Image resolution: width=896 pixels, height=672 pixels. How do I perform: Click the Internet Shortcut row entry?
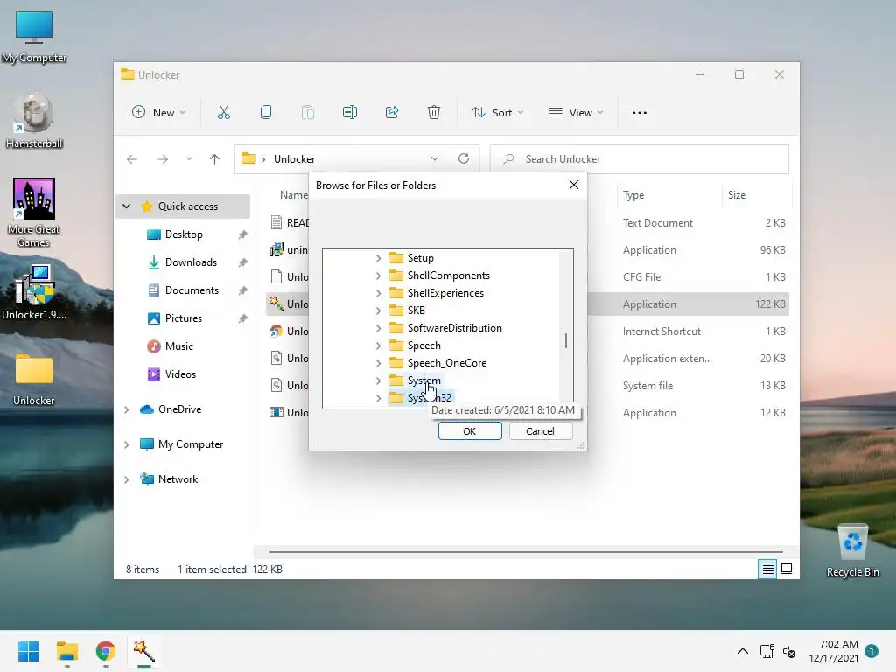pyautogui.click(x=661, y=332)
